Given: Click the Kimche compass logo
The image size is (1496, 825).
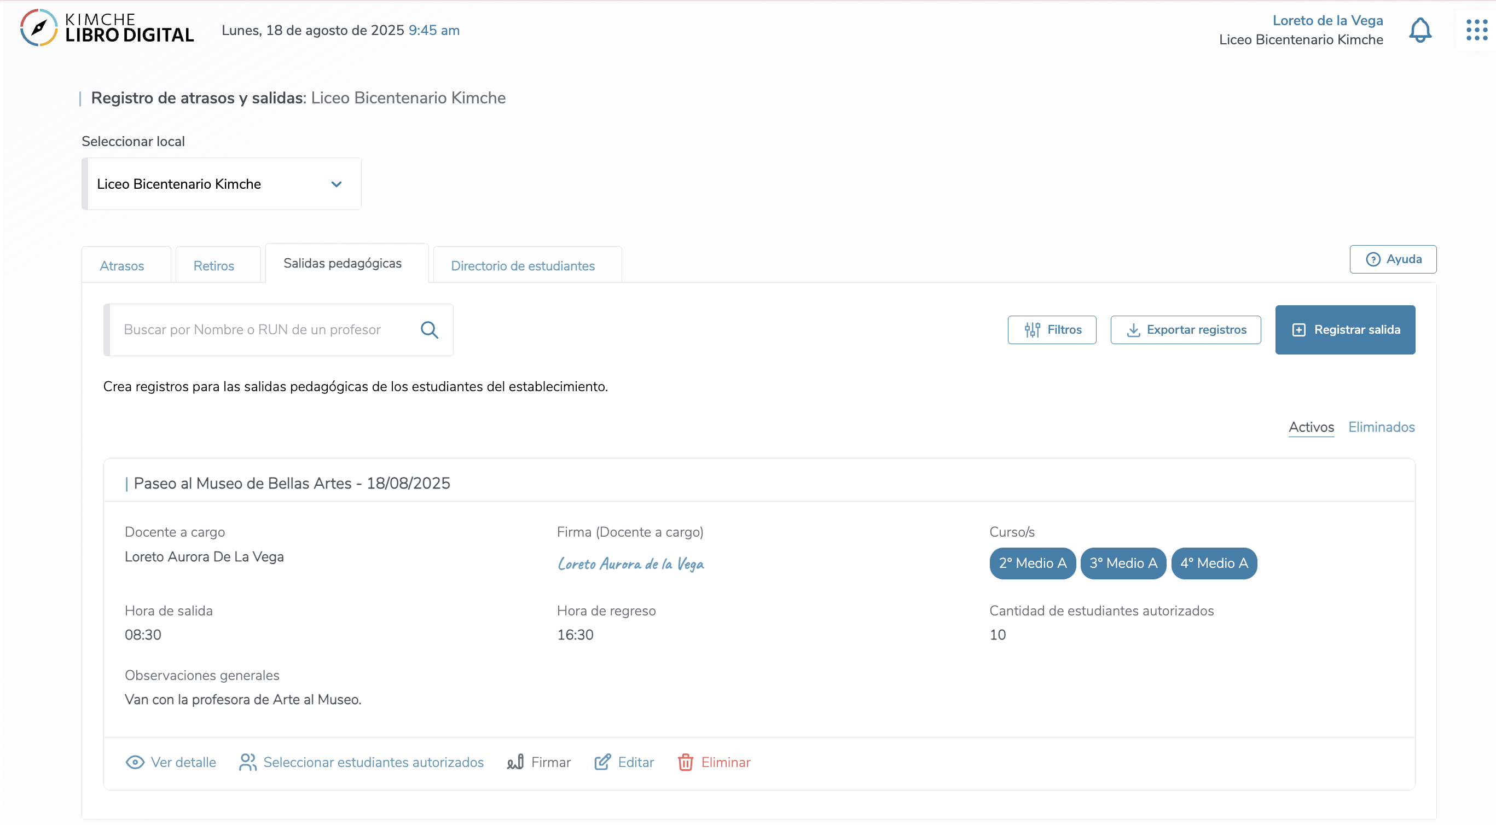Looking at the screenshot, I should click(x=38, y=27).
